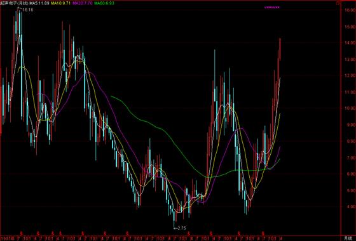Click the green MA60 6.93 label
Screen dimensions: 356x241
pyautogui.click(x=104, y=3)
